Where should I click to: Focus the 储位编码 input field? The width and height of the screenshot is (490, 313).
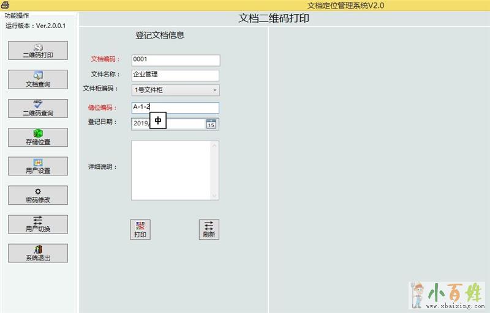[184, 108]
